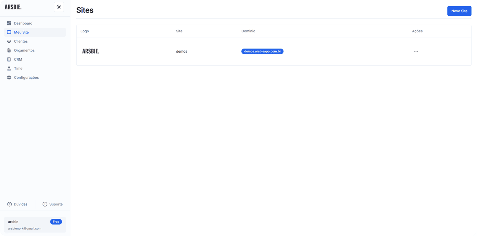Open the arsbie user account card
The image size is (477, 236).
click(28, 225)
